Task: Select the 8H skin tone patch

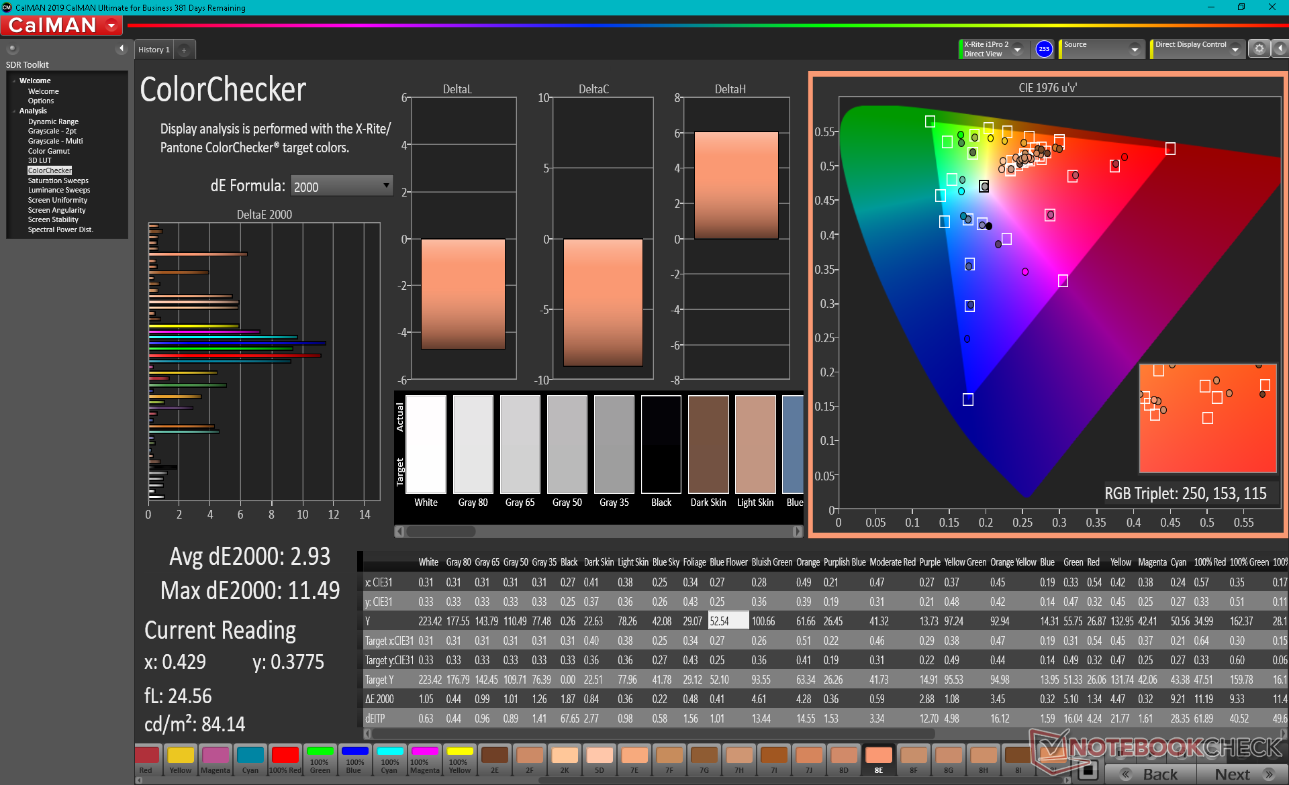Action: pyautogui.click(x=984, y=760)
